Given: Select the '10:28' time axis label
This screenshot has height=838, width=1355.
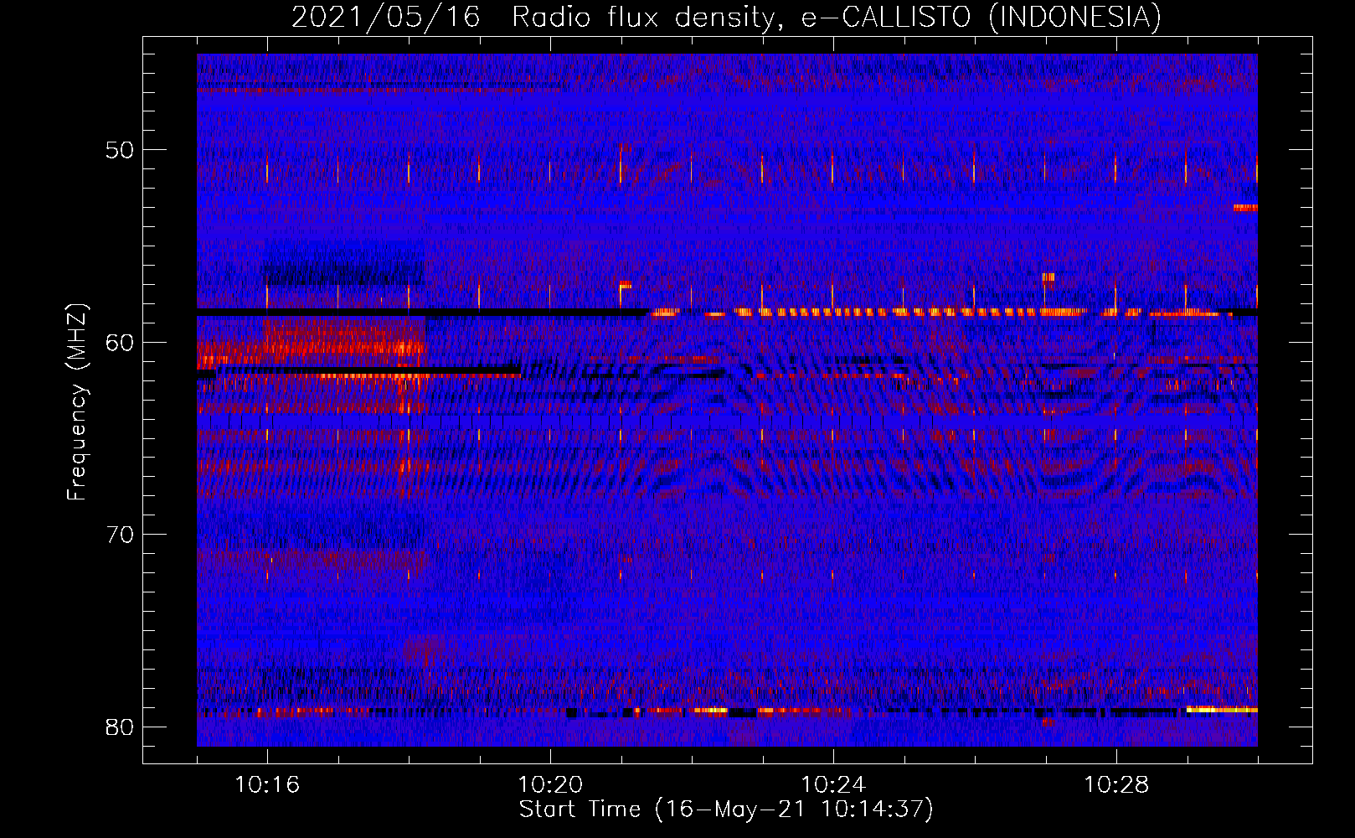Looking at the screenshot, I should (x=1116, y=785).
